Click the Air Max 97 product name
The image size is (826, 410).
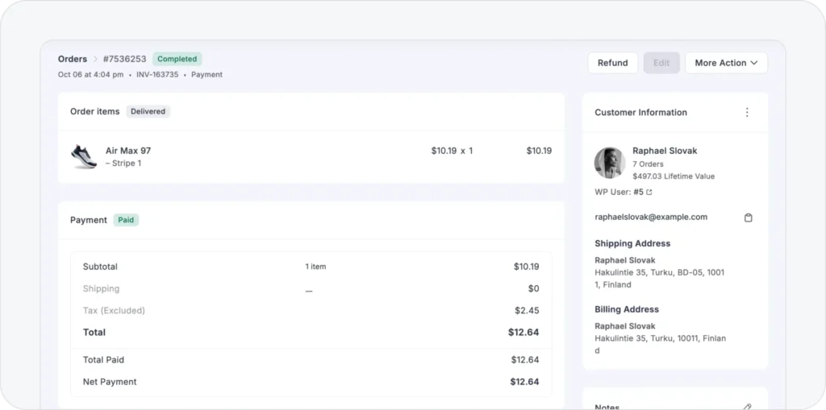tap(128, 151)
